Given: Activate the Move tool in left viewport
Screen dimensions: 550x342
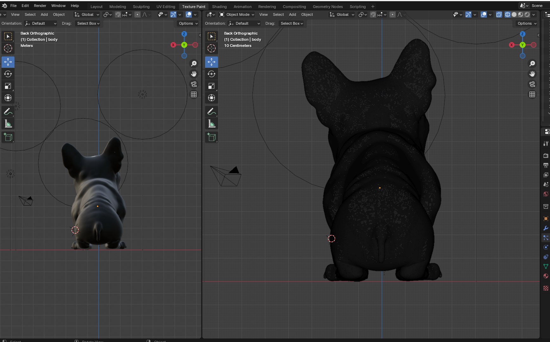Looking at the screenshot, I should [8, 62].
